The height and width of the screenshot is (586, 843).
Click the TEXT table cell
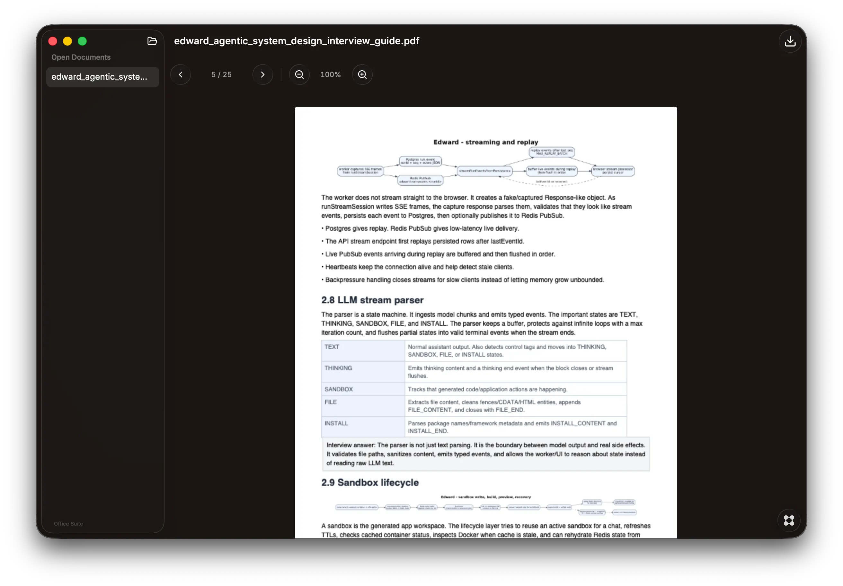[363, 351]
